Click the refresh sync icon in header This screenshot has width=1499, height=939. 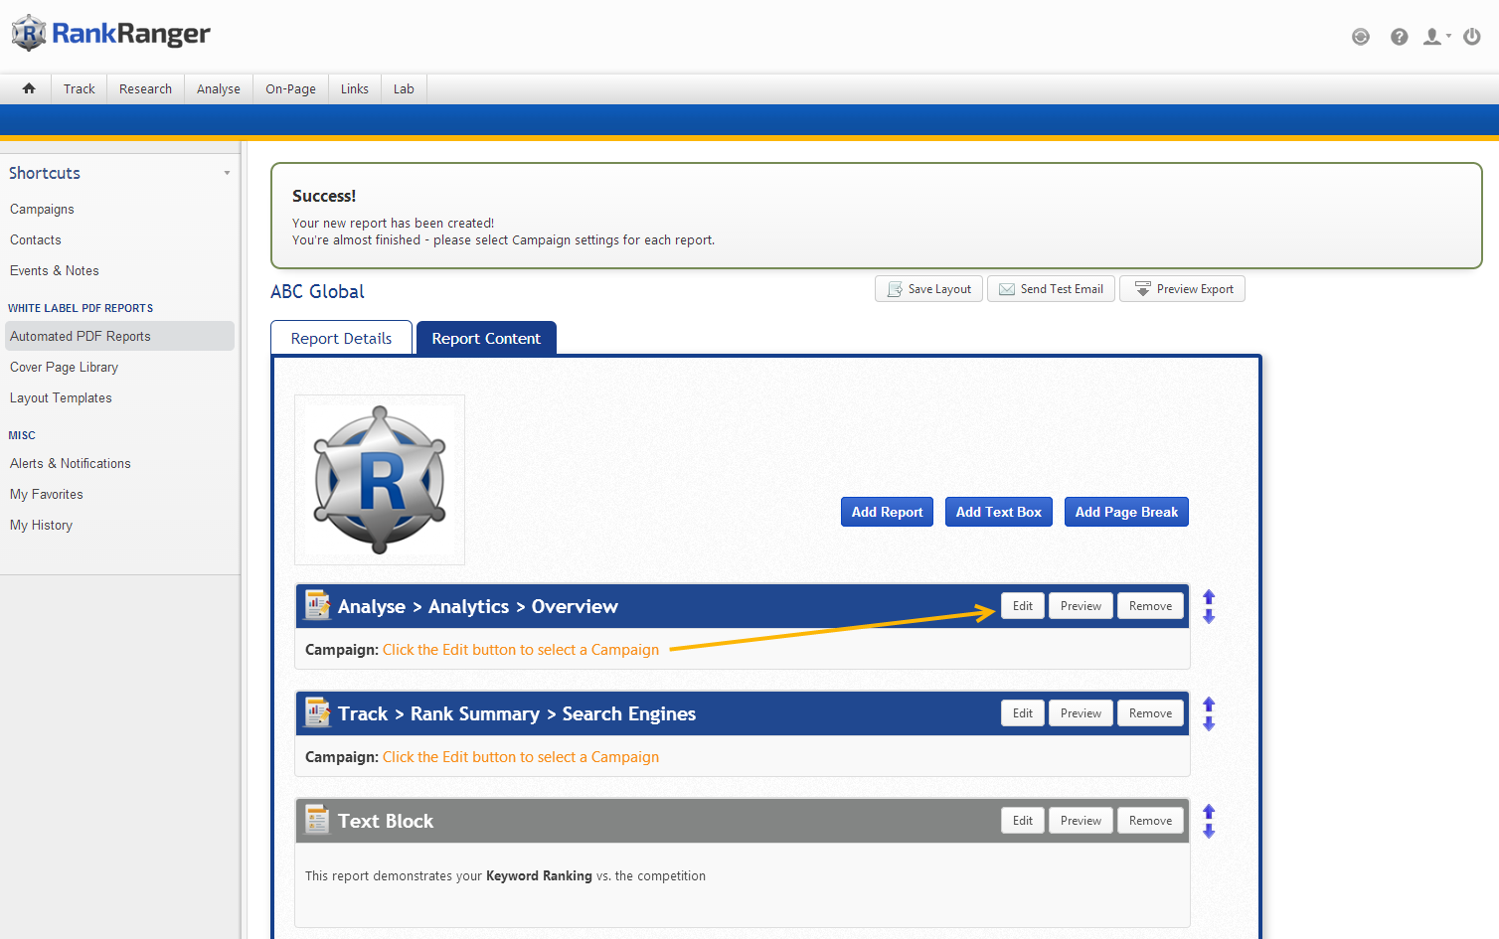tap(1361, 37)
